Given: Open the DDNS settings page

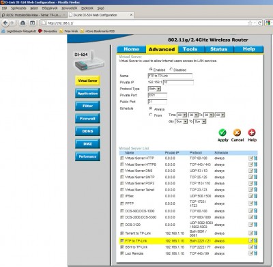Looking at the screenshot, I should click(x=87, y=131).
